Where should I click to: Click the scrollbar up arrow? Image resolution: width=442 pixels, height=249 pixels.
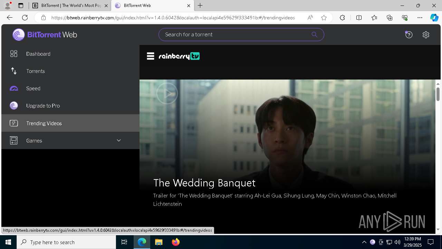pyautogui.click(x=438, y=84)
